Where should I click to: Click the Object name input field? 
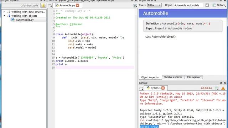[x=188, y=5]
